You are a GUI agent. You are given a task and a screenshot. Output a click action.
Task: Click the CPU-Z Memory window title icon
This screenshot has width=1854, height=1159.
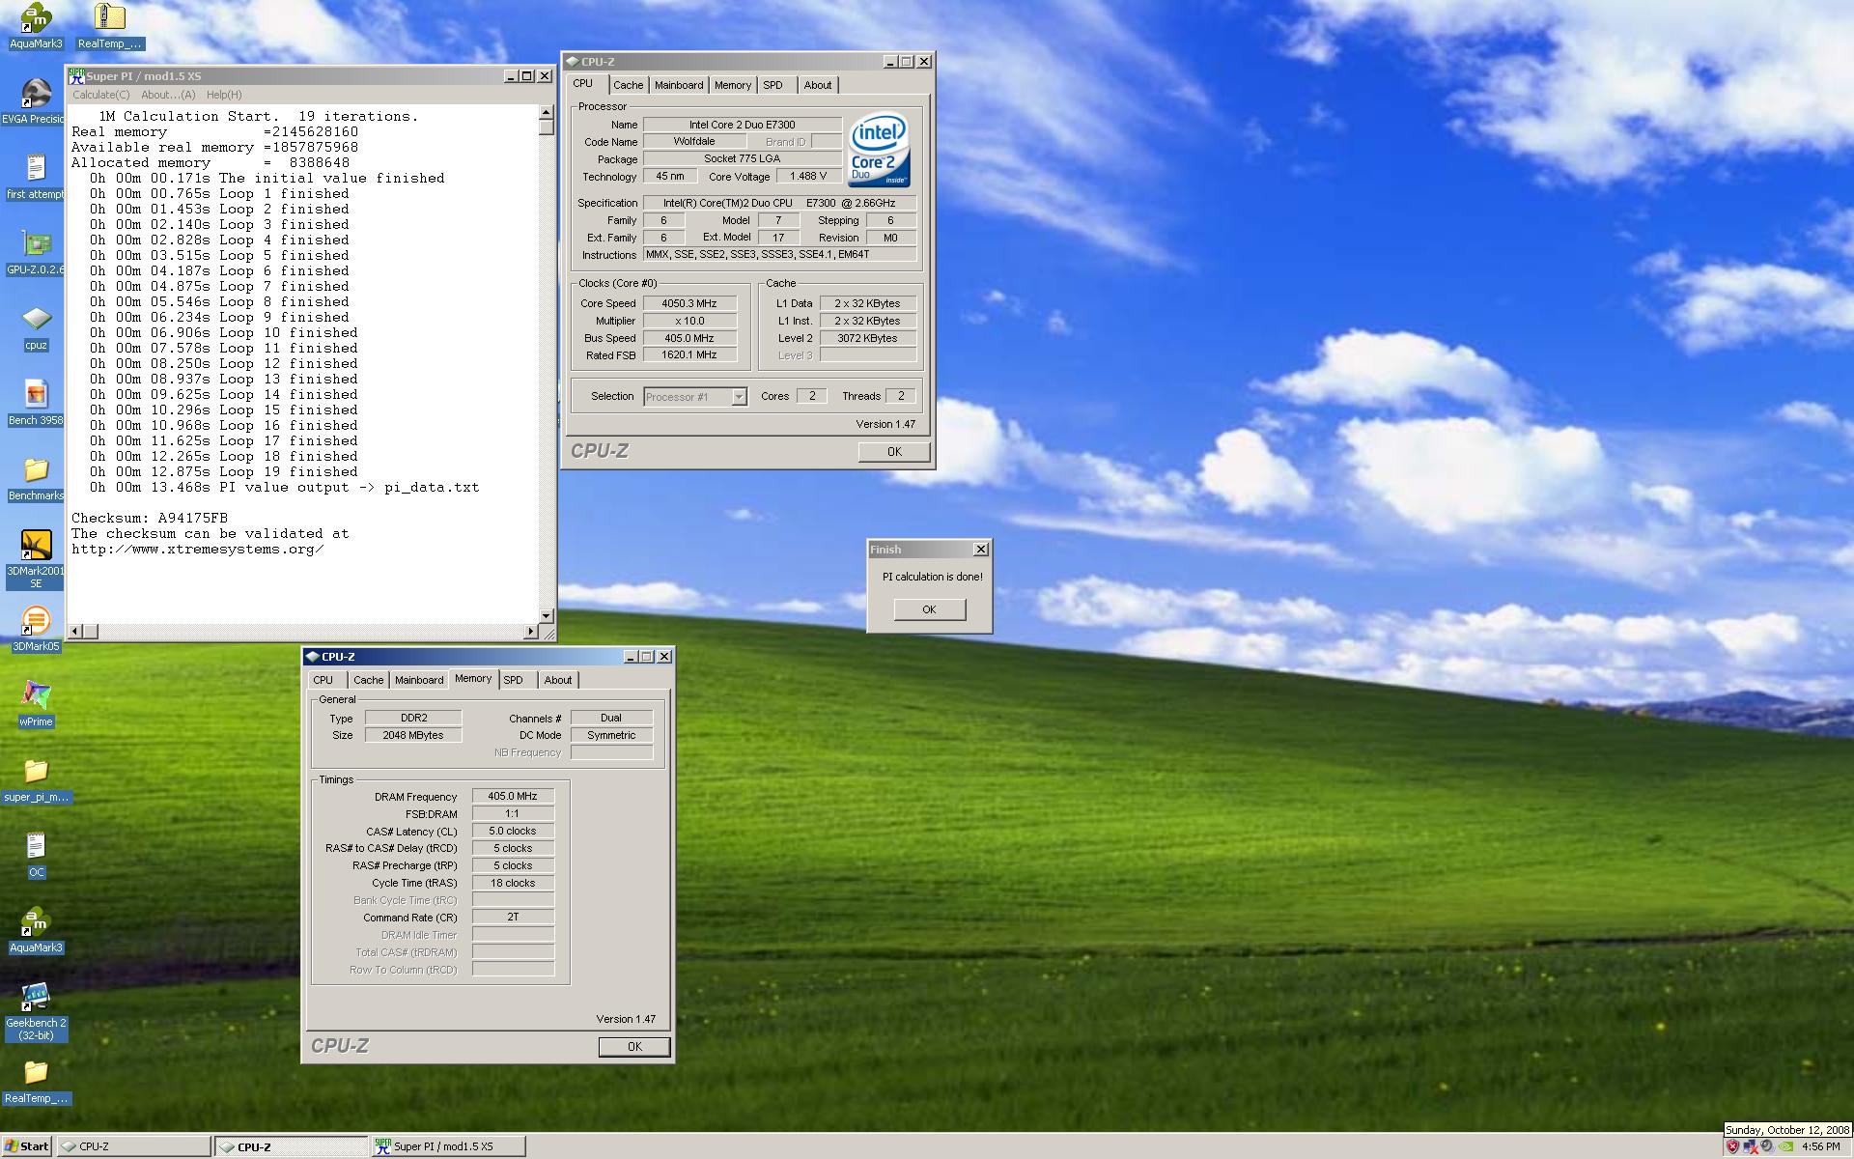click(x=312, y=657)
